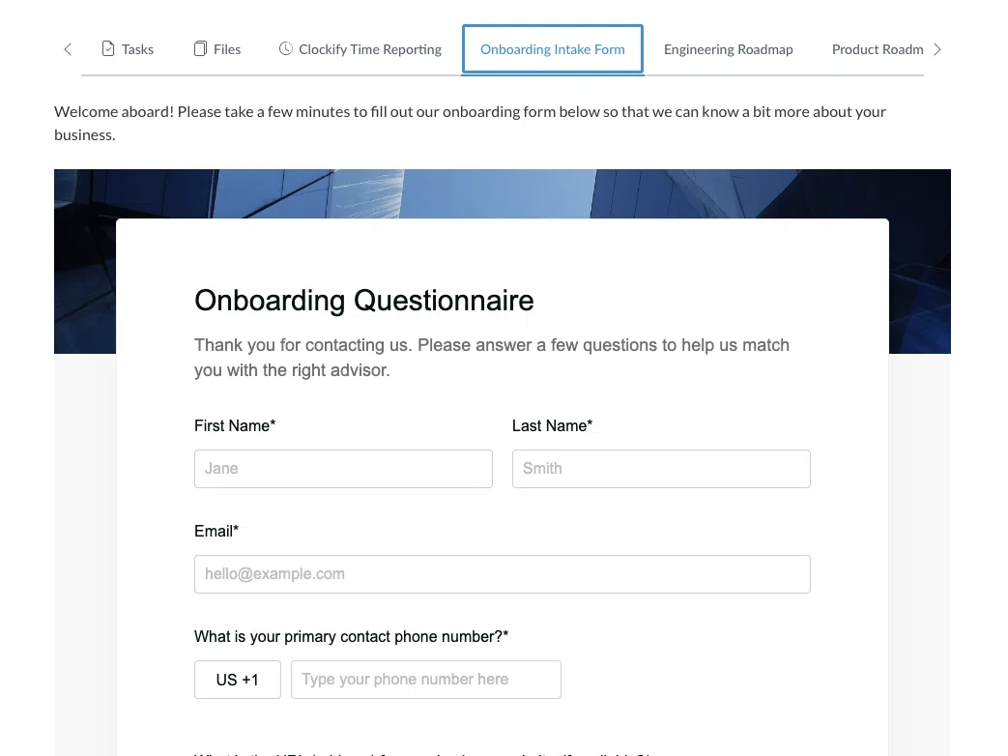Click the "First Name*" field label

pyautogui.click(x=235, y=425)
